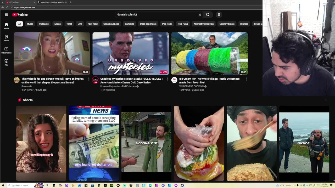This screenshot has width=335, height=188.
Task: Reload the current page
Action: click(7, 7)
